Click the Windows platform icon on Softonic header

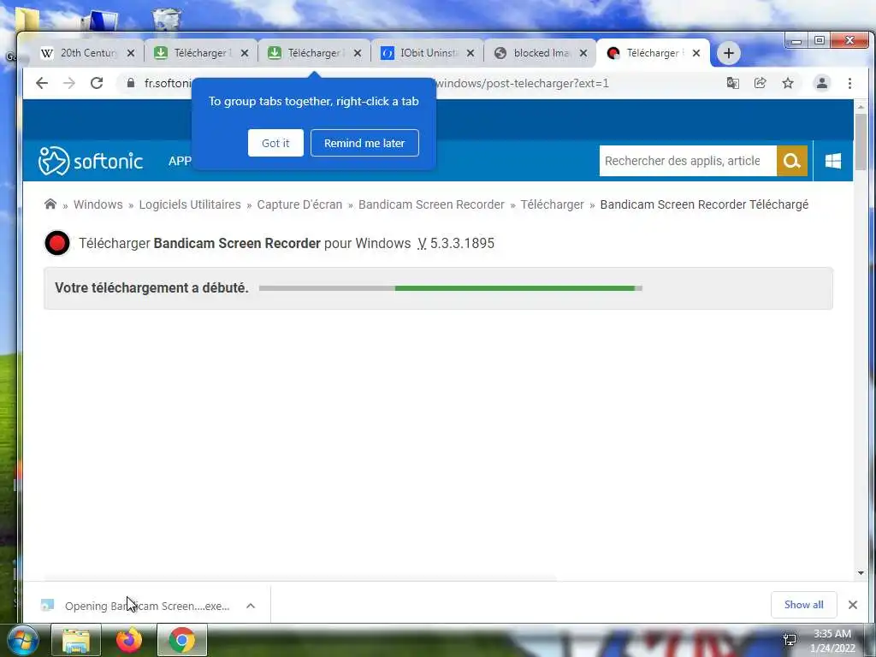coord(833,161)
